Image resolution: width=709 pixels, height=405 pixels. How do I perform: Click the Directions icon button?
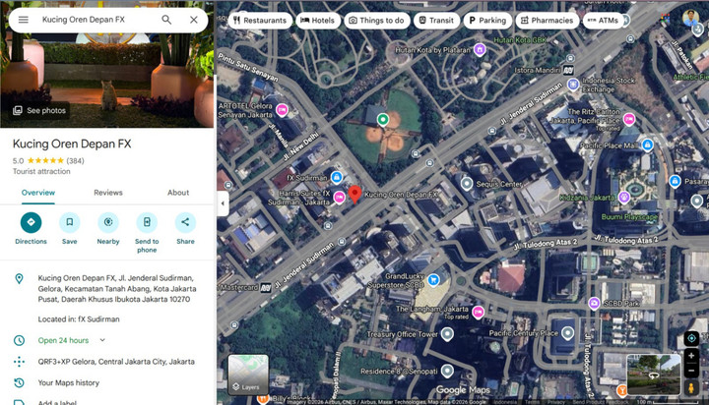tap(31, 222)
